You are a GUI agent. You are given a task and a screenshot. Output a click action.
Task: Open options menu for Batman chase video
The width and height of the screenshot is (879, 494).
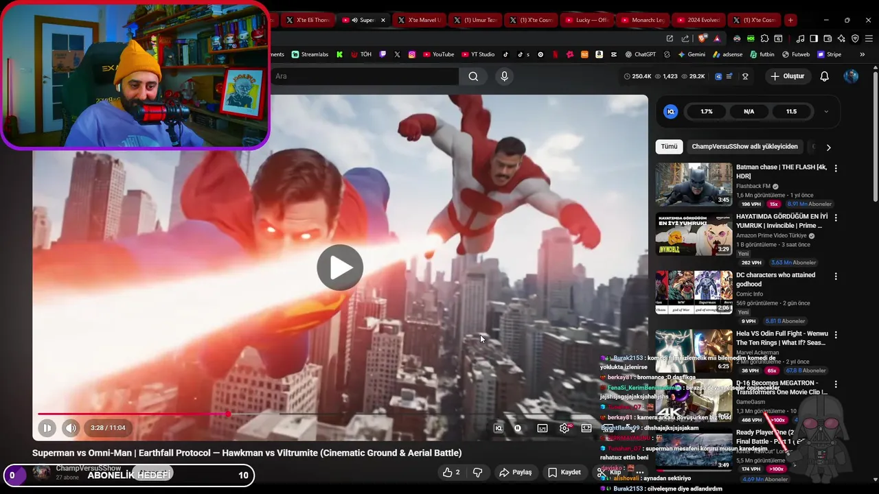click(836, 168)
